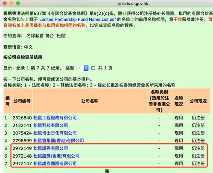The image size is (213, 173).
Task: Open Limited Partnership Fund Name List.pdf link
Action: tap(78, 19)
